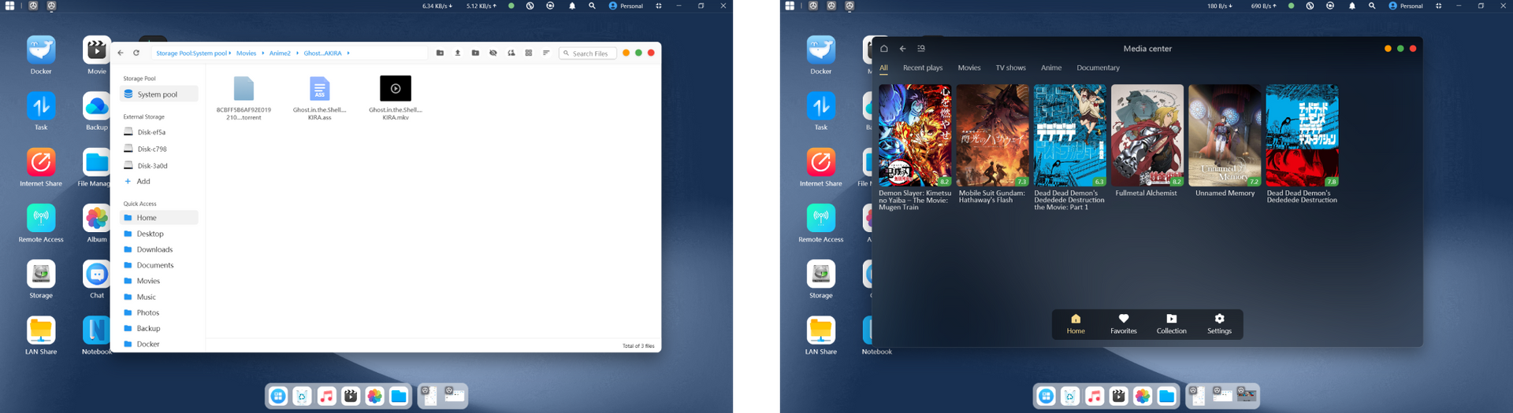This screenshot has height=413, width=1513.
Task: Switch to the Recent plays tab
Action: tap(923, 68)
